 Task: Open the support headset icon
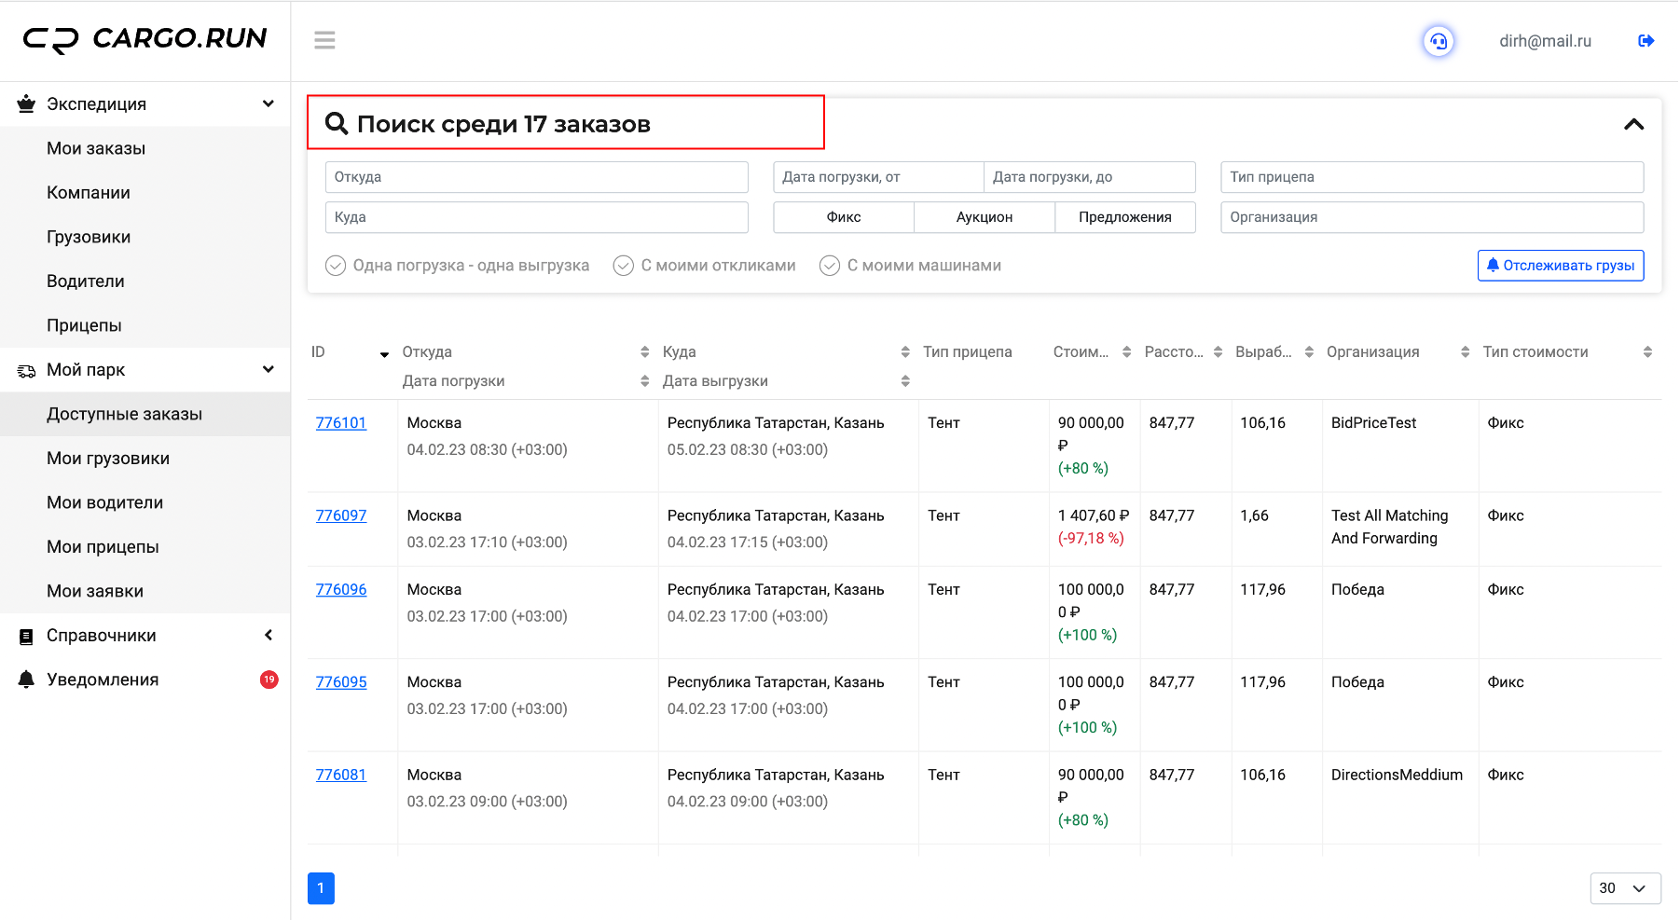coord(1439,41)
